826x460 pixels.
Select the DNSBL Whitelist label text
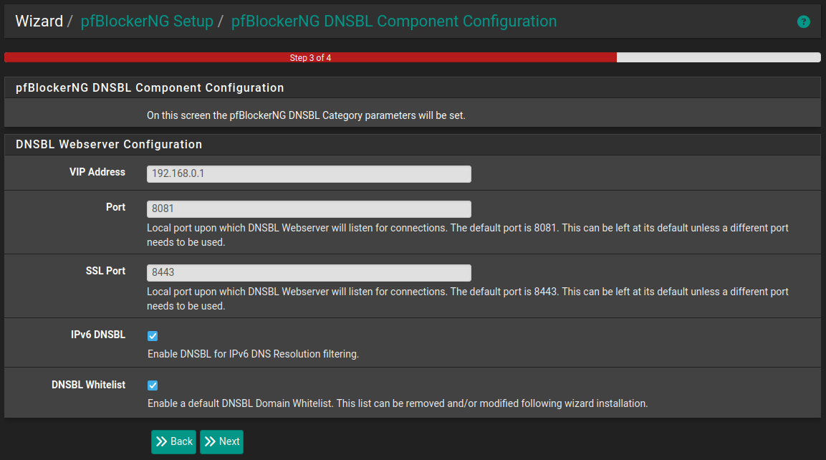tap(89, 385)
